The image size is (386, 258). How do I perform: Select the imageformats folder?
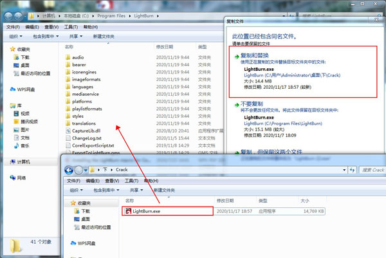(x=86, y=80)
